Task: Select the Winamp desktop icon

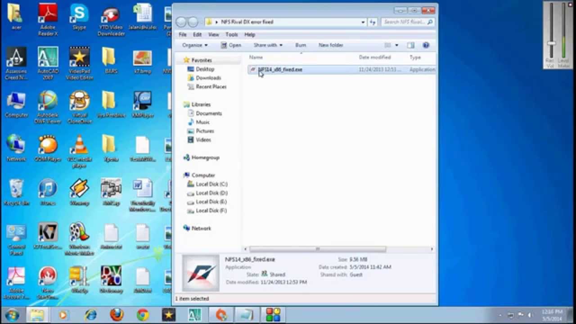Action: click(x=79, y=192)
